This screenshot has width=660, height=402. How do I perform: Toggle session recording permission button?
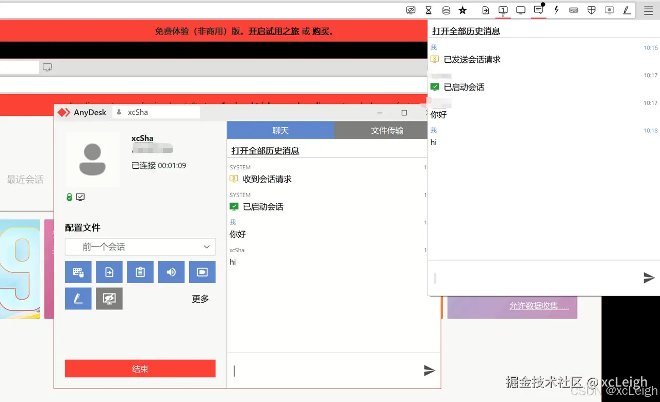click(x=202, y=272)
